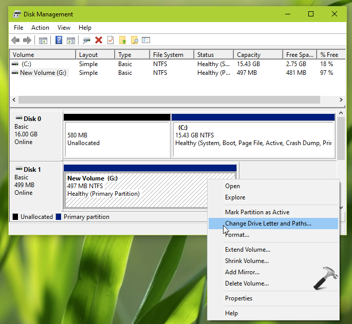
Task: Click the folder with magnifier toolbar icon
Action: 135,40
